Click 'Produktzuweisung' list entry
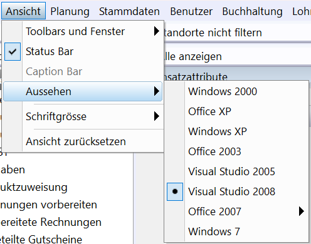The width and height of the screenshot is (311, 244). [34, 188]
